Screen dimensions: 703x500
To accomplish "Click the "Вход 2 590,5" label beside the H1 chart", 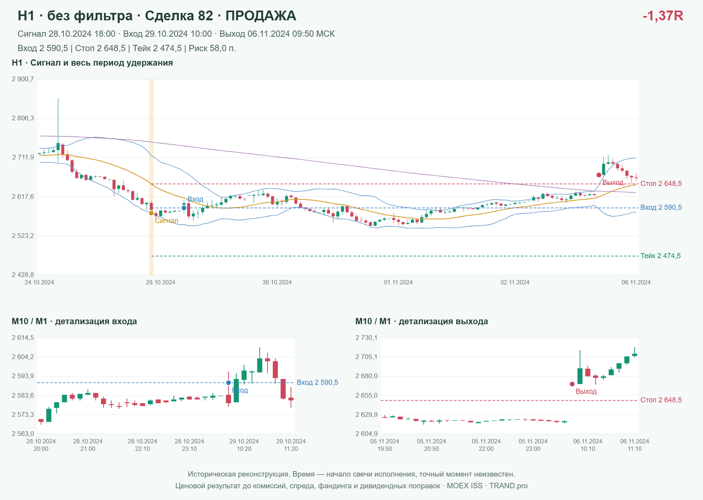I will (x=661, y=207).
